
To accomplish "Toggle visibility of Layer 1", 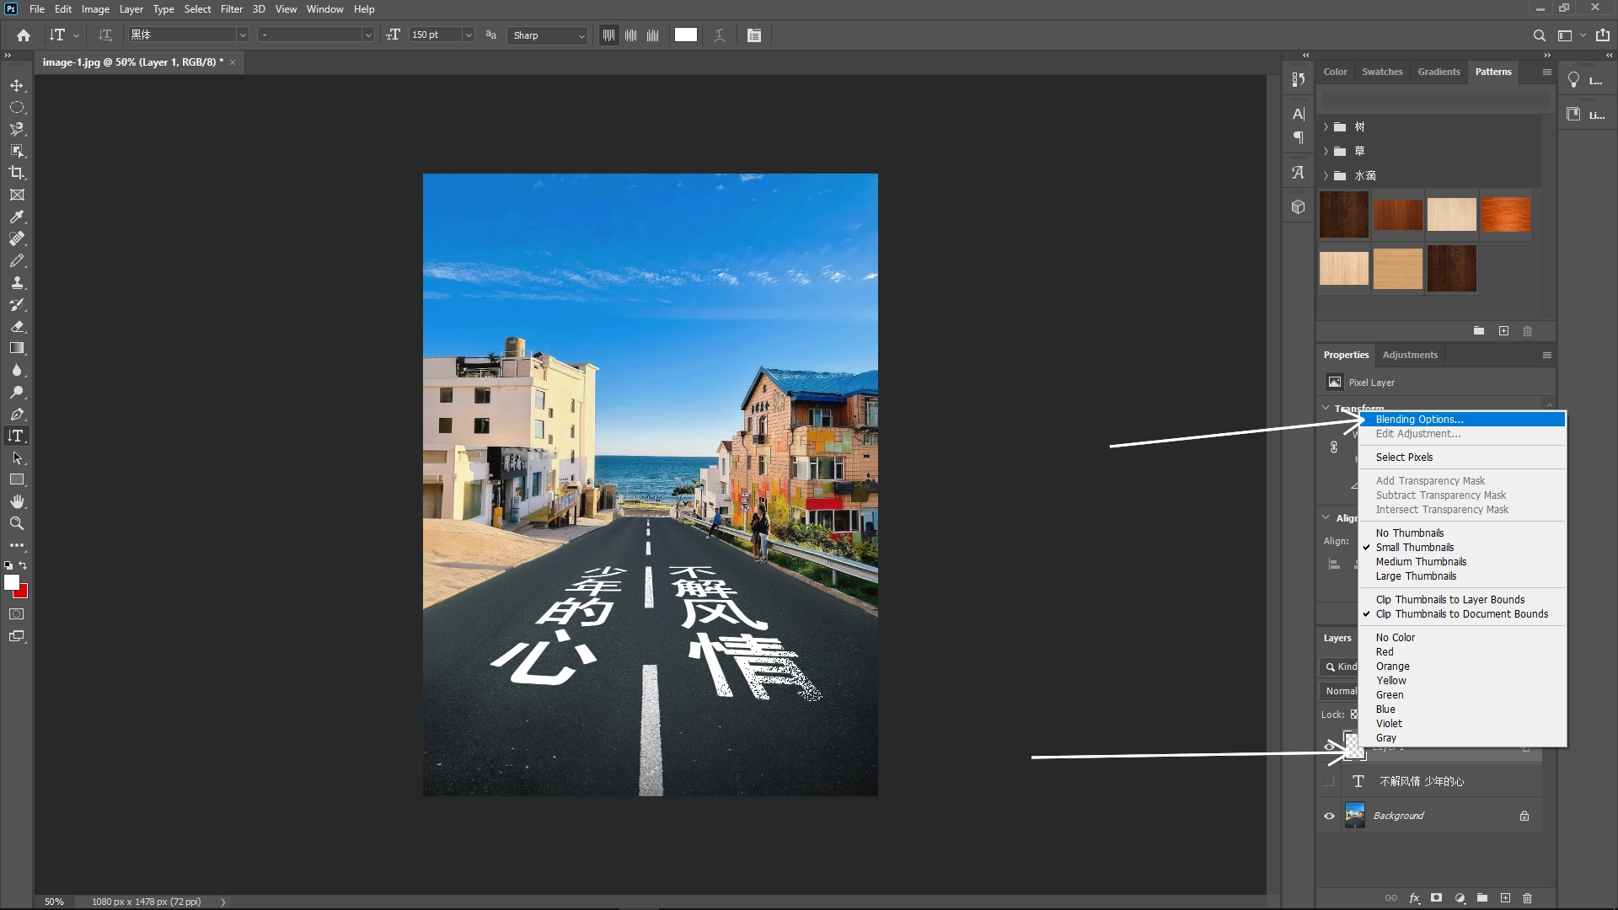I will (1328, 746).
